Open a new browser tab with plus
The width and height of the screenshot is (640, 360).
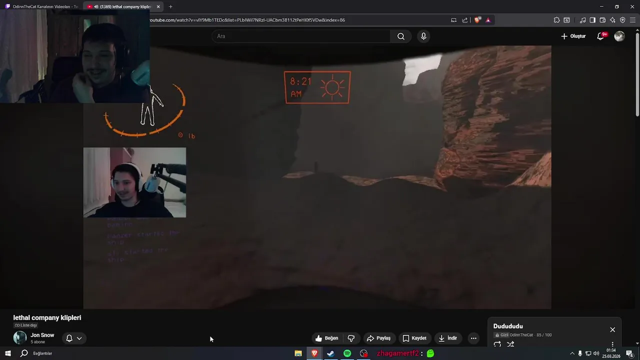coord(170,6)
